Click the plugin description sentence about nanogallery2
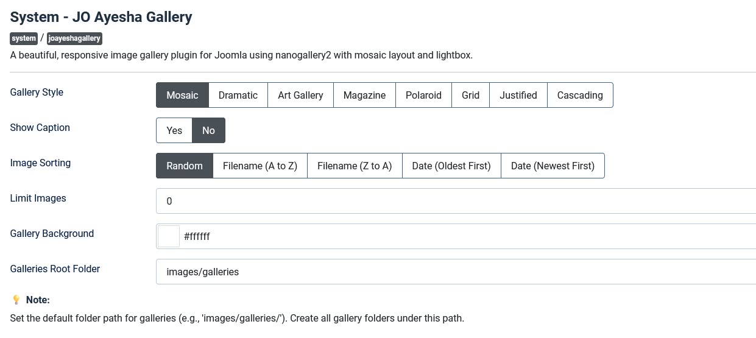 (x=241, y=55)
